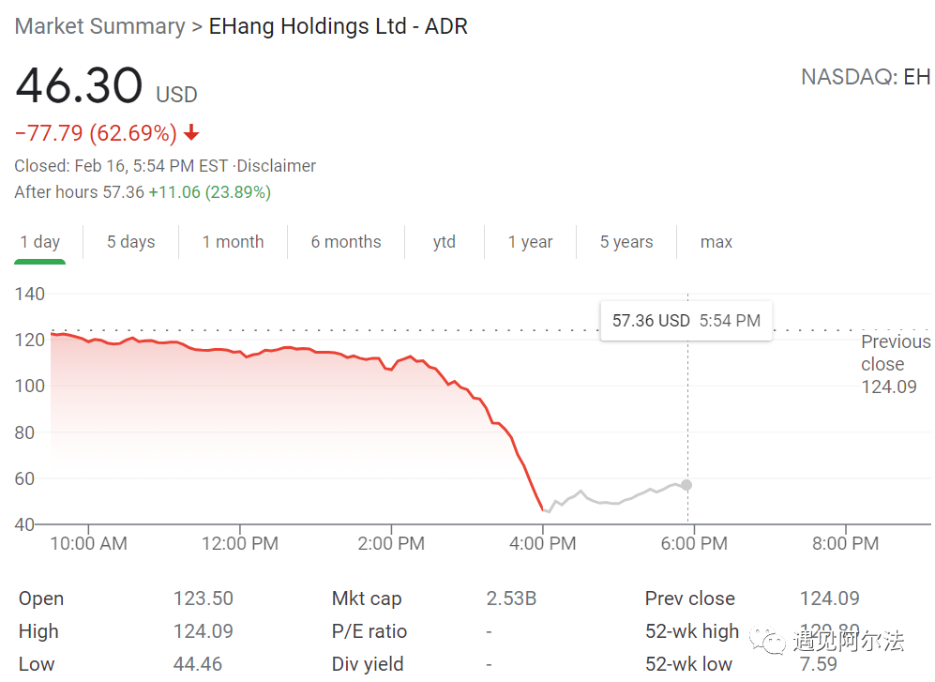View the 5 years chart tab
The width and height of the screenshot is (935, 682).
(626, 242)
